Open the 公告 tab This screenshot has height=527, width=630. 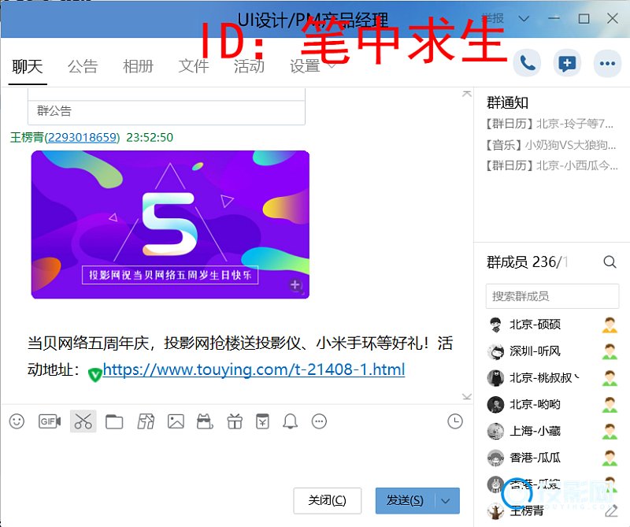[x=83, y=66]
